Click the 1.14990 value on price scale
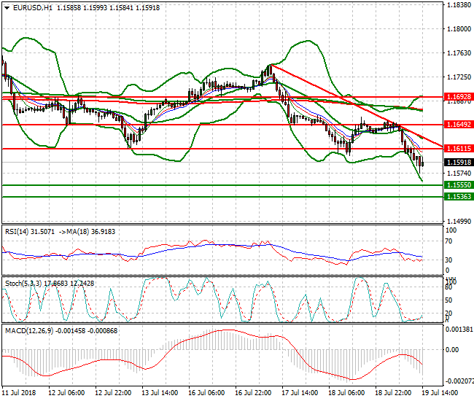Viewport: 474px width, 401px height. click(x=458, y=221)
